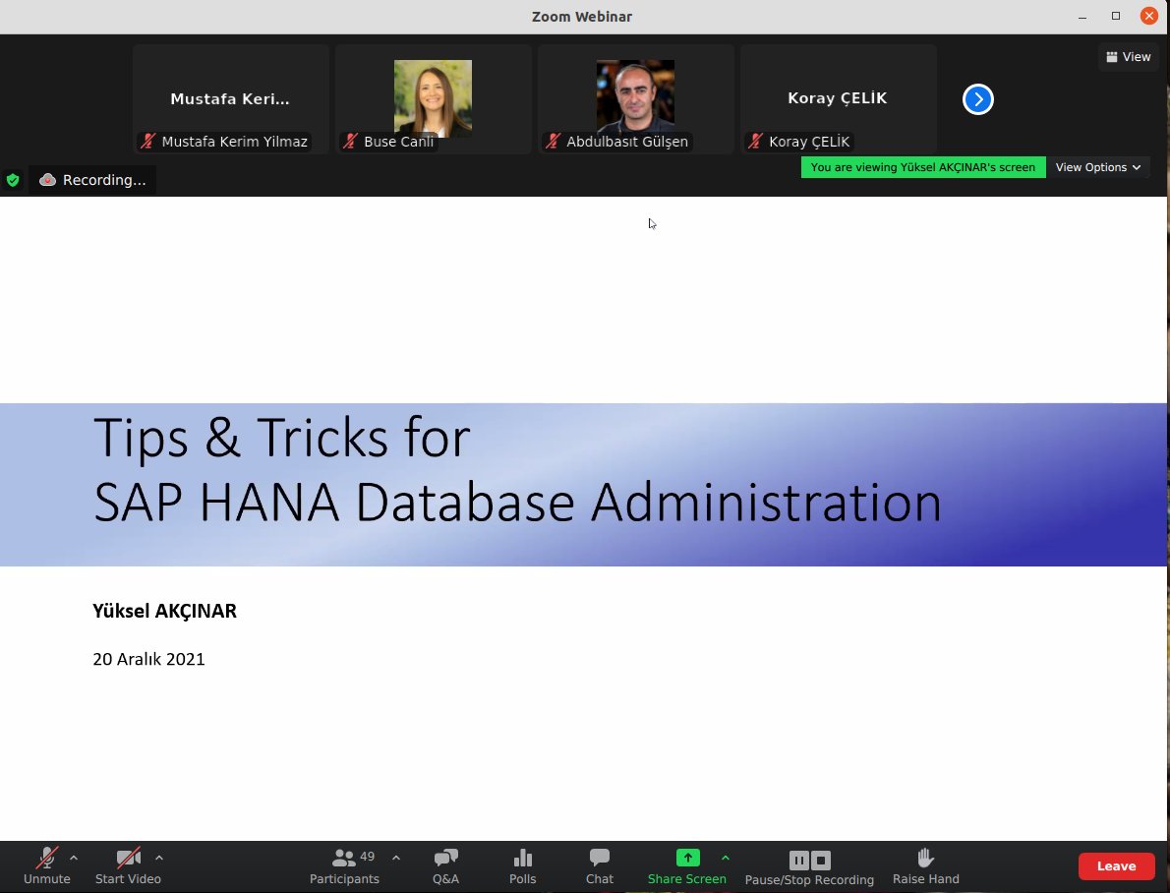1170x893 pixels.
Task: Open View Options dropdown
Action: (1097, 167)
